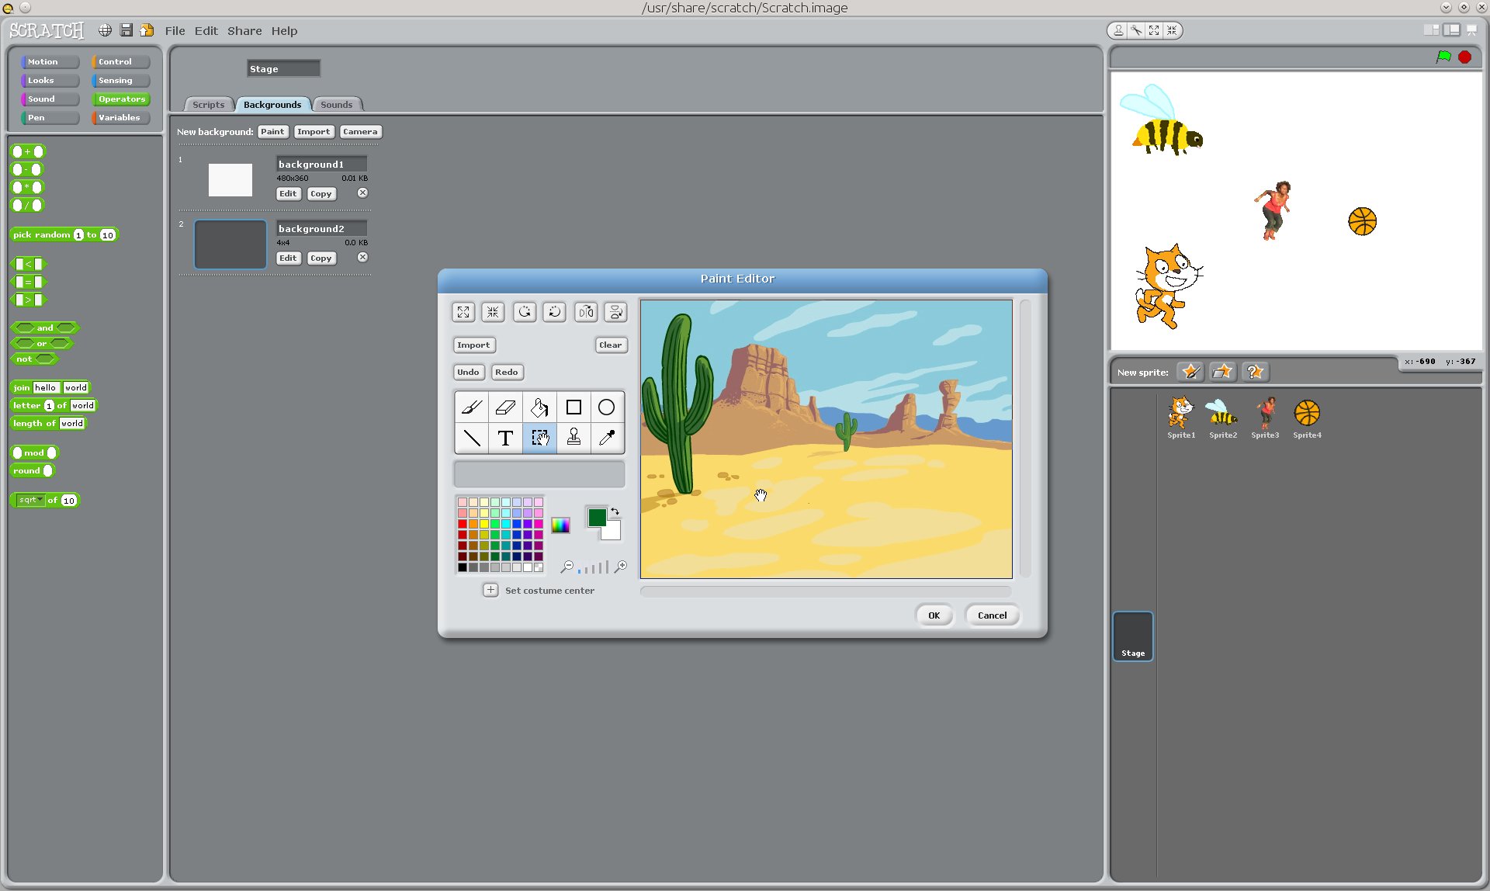Click Redo in Paint Editor
Viewport: 1490px width, 891px height.
(x=506, y=373)
